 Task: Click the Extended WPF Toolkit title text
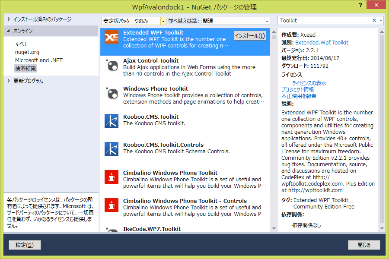pos(153,33)
